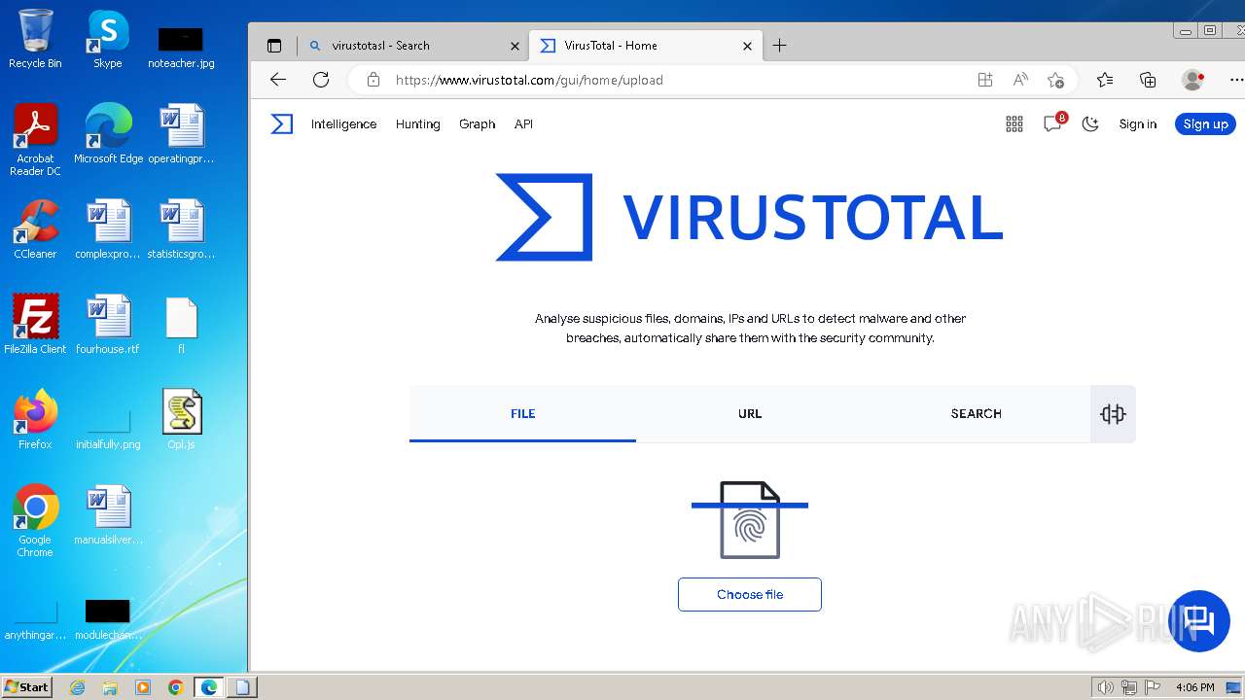Launch Microsoft Edge desktop shortcut
Screen dimensions: 1245x700
(x=108, y=133)
